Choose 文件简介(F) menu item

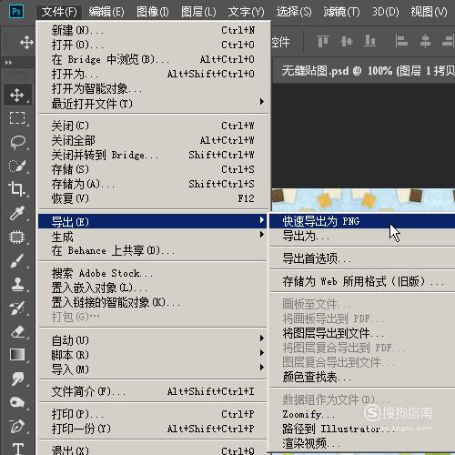click(154, 391)
